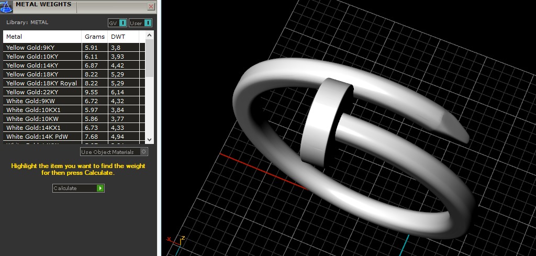Click the 4,42 DWT value
536x256 pixels.
[117, 65]
